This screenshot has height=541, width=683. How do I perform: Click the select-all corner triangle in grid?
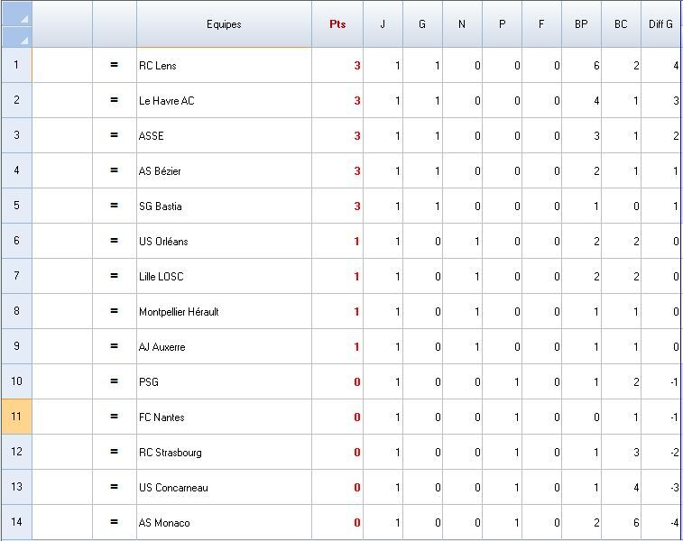coord(16,24)
